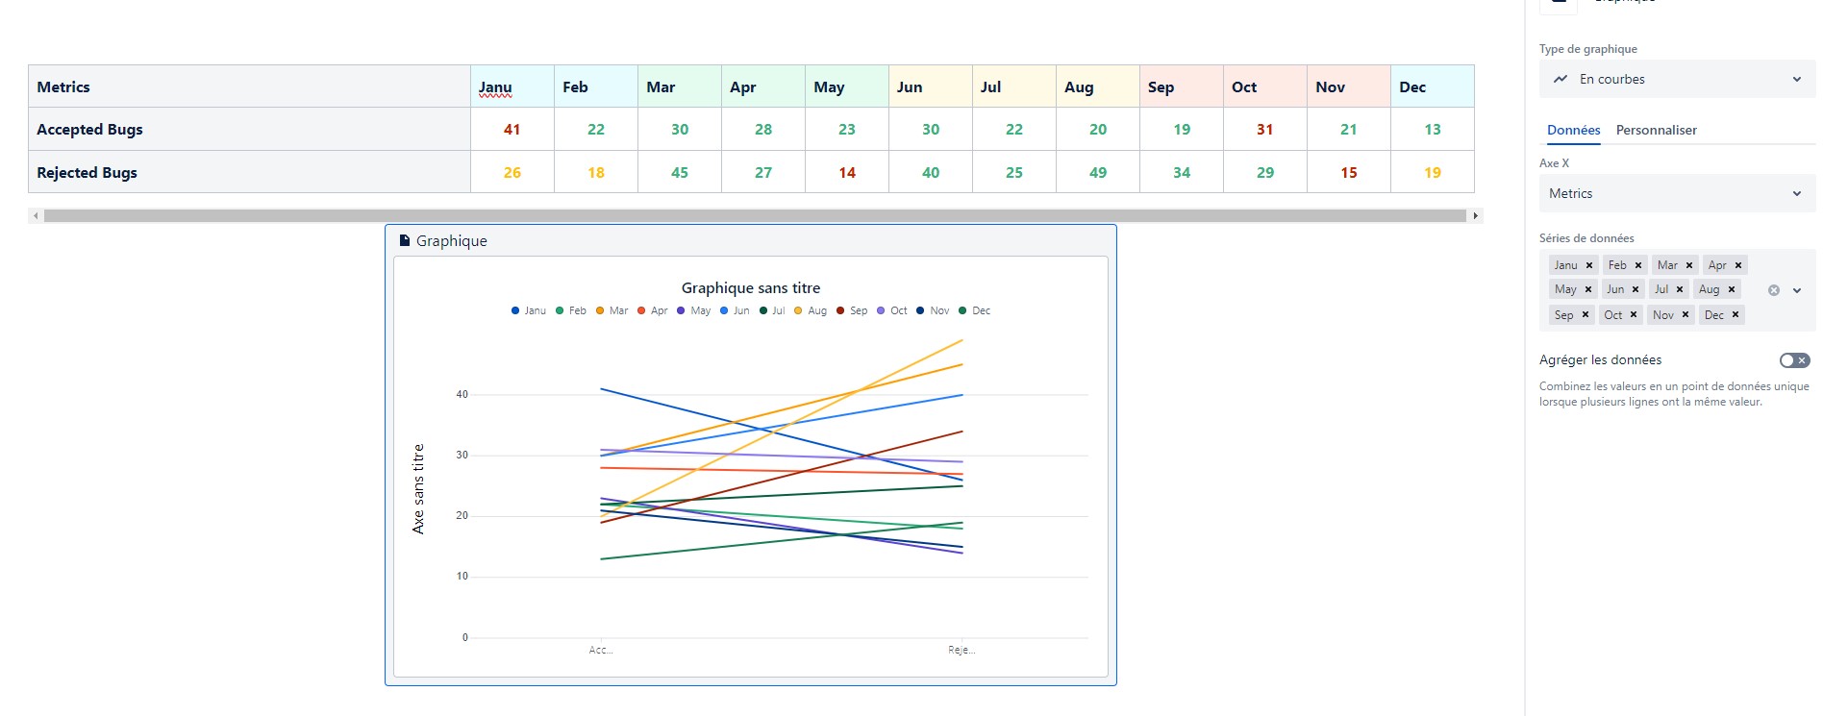Select the Feb column header
This screenshot has width=1823, height=716.
click(x=596, y=86)
